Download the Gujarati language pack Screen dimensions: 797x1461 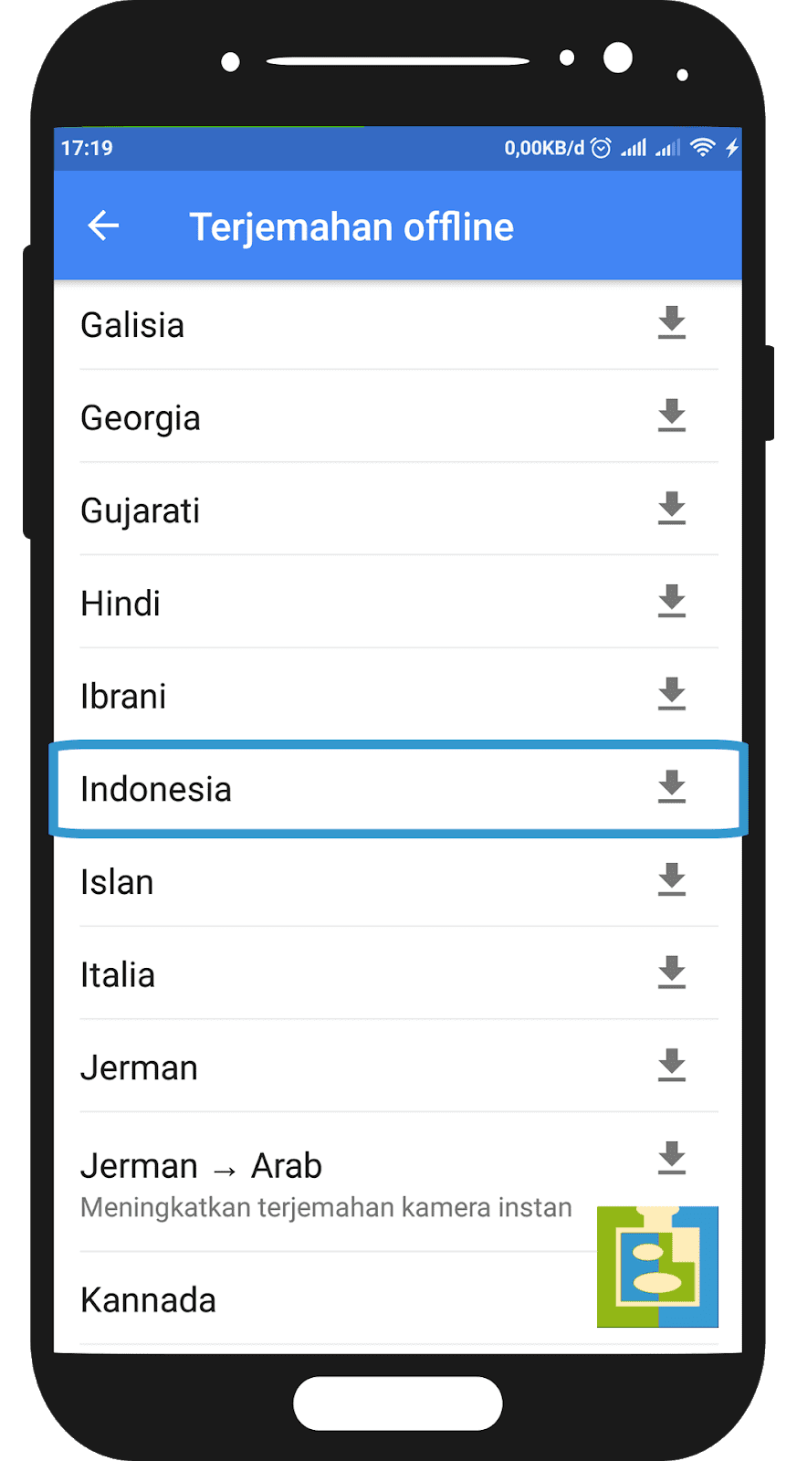point(672,509)
